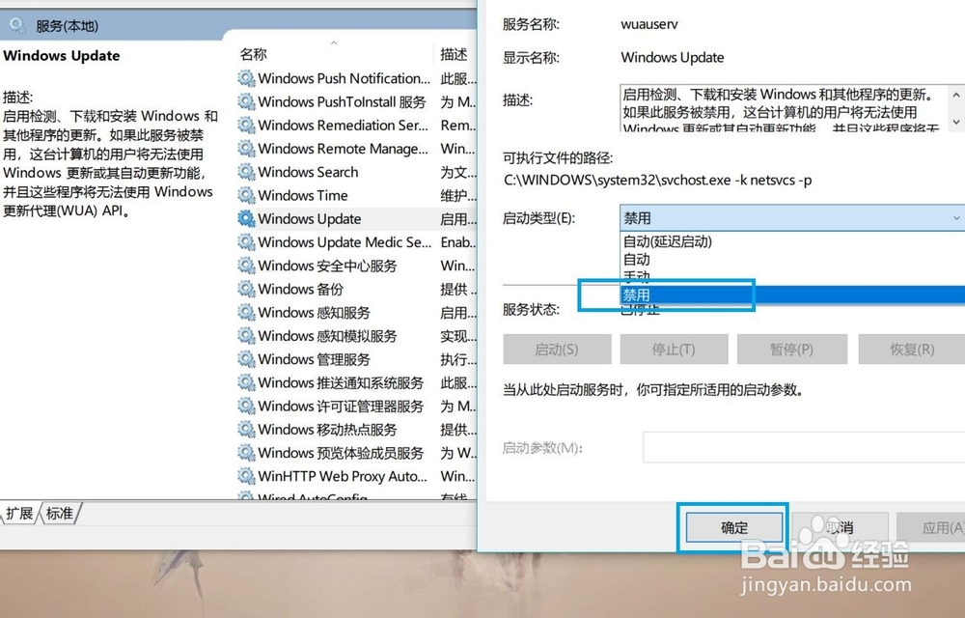Click gear icon beside Windows 备份
The image size is (965, 618).
click(247, 289)
